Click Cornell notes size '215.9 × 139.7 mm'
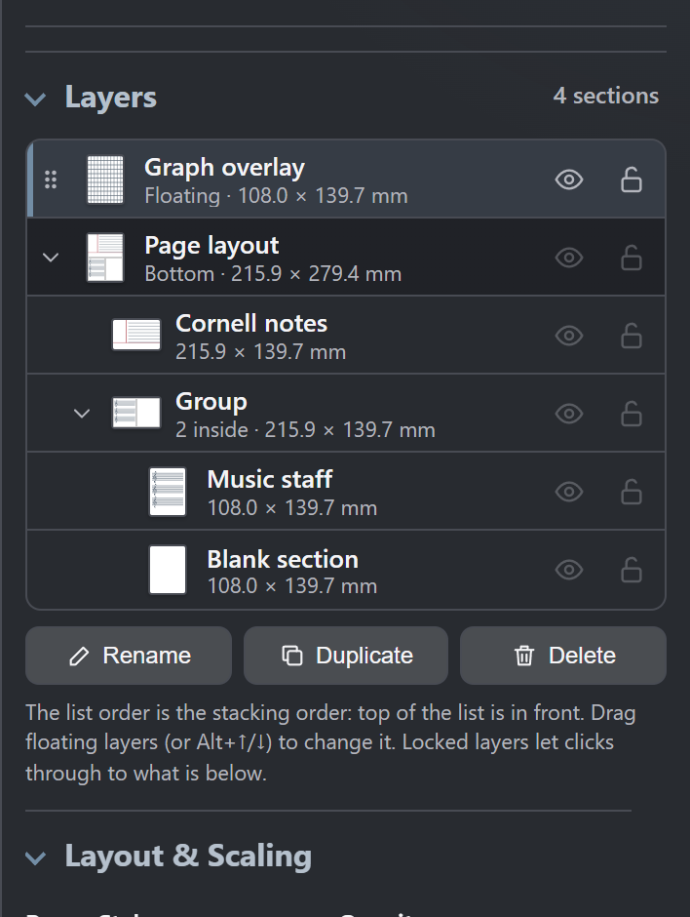 [x=260, y=351]
